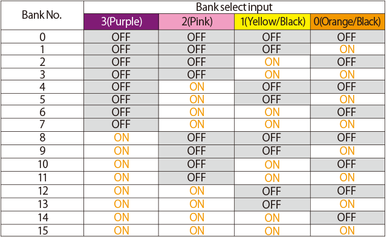387x237 pixels.
Task: Select the Bank number 15 row label
Action: click(x=42, y=230)
